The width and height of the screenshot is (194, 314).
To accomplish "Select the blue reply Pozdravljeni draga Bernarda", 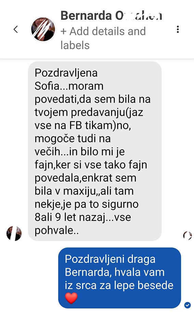I will (119, 278).
